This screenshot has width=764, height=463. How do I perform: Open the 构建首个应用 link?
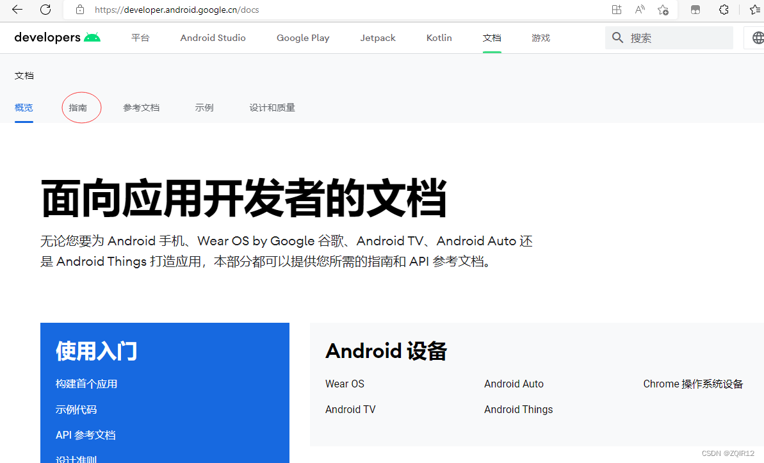click(x=86, y=383)
